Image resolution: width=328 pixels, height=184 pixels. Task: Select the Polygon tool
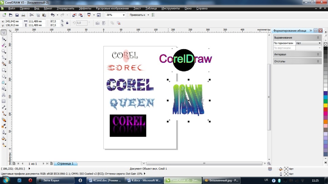click(3, 83)
